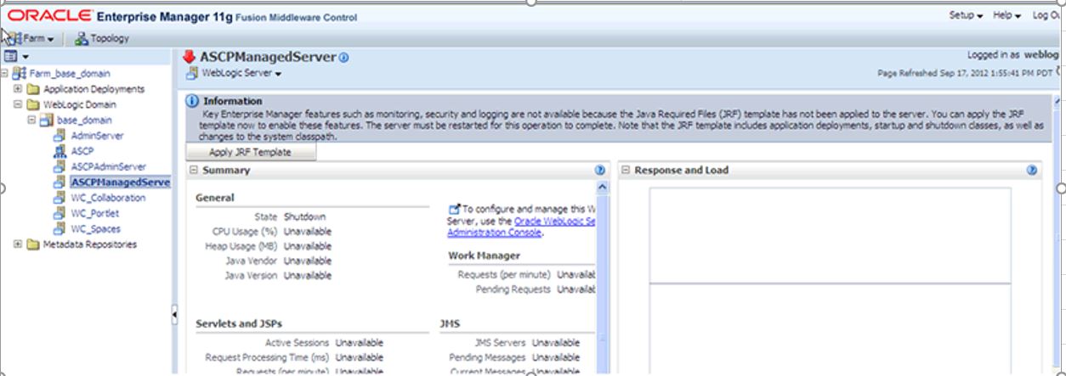Click the Heap Usage (MB) label
This screenshot has height=376, width=1066.
click(241, 246)
